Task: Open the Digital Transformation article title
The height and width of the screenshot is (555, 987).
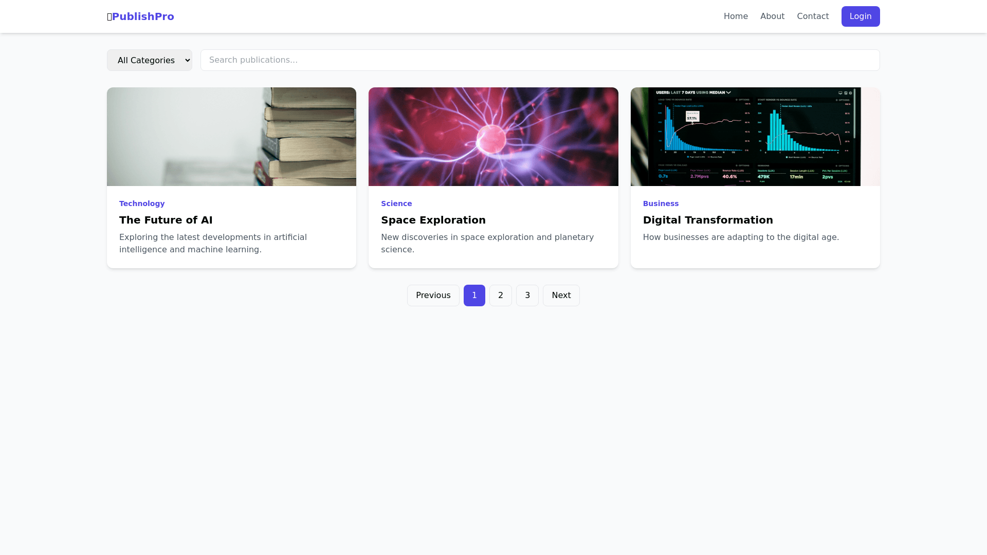Action: coord(707,220)
